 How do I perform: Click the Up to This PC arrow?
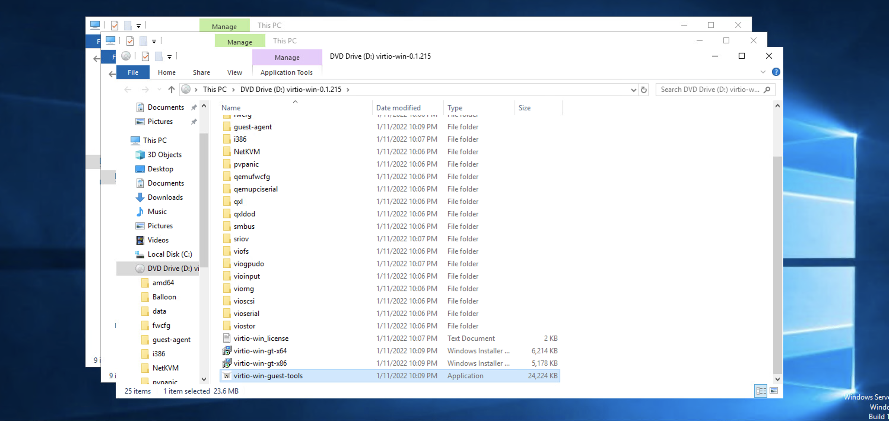pyautogui.click(x=172, y=90)
